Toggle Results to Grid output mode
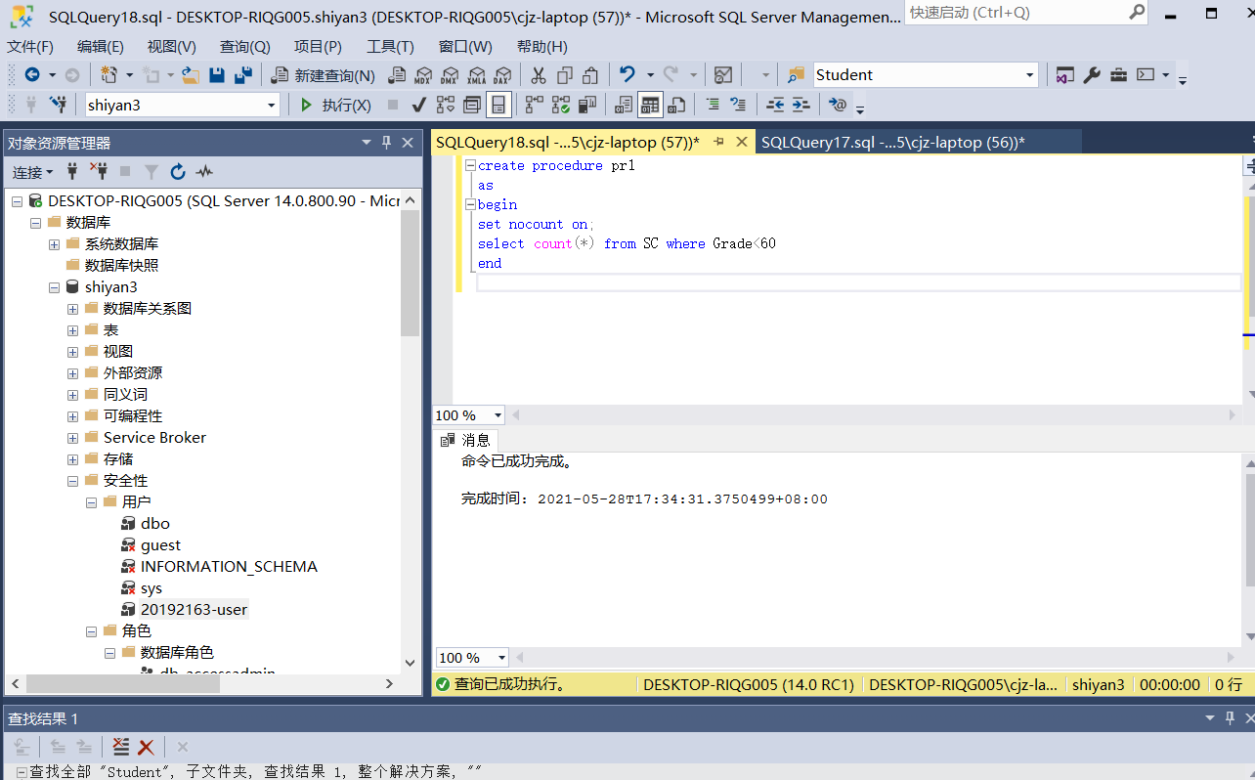 coord(650,105)
